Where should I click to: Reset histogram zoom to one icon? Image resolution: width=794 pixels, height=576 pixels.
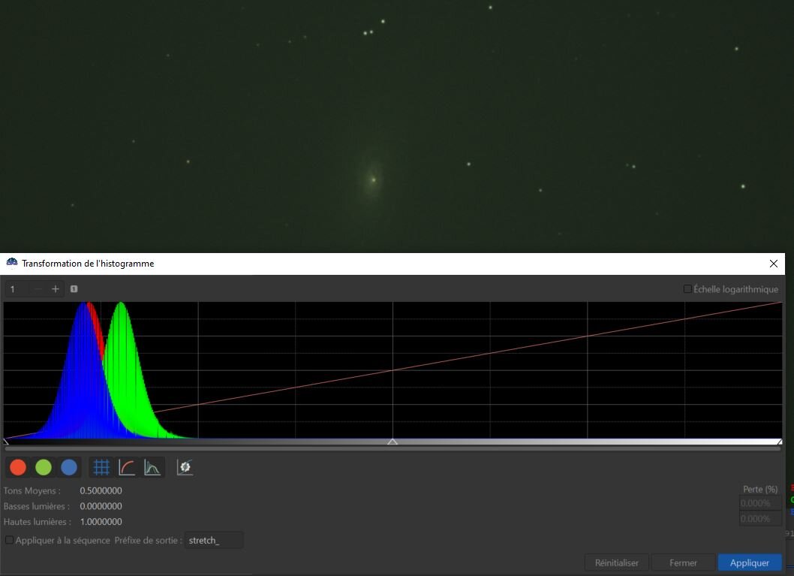tap(74, 289)
